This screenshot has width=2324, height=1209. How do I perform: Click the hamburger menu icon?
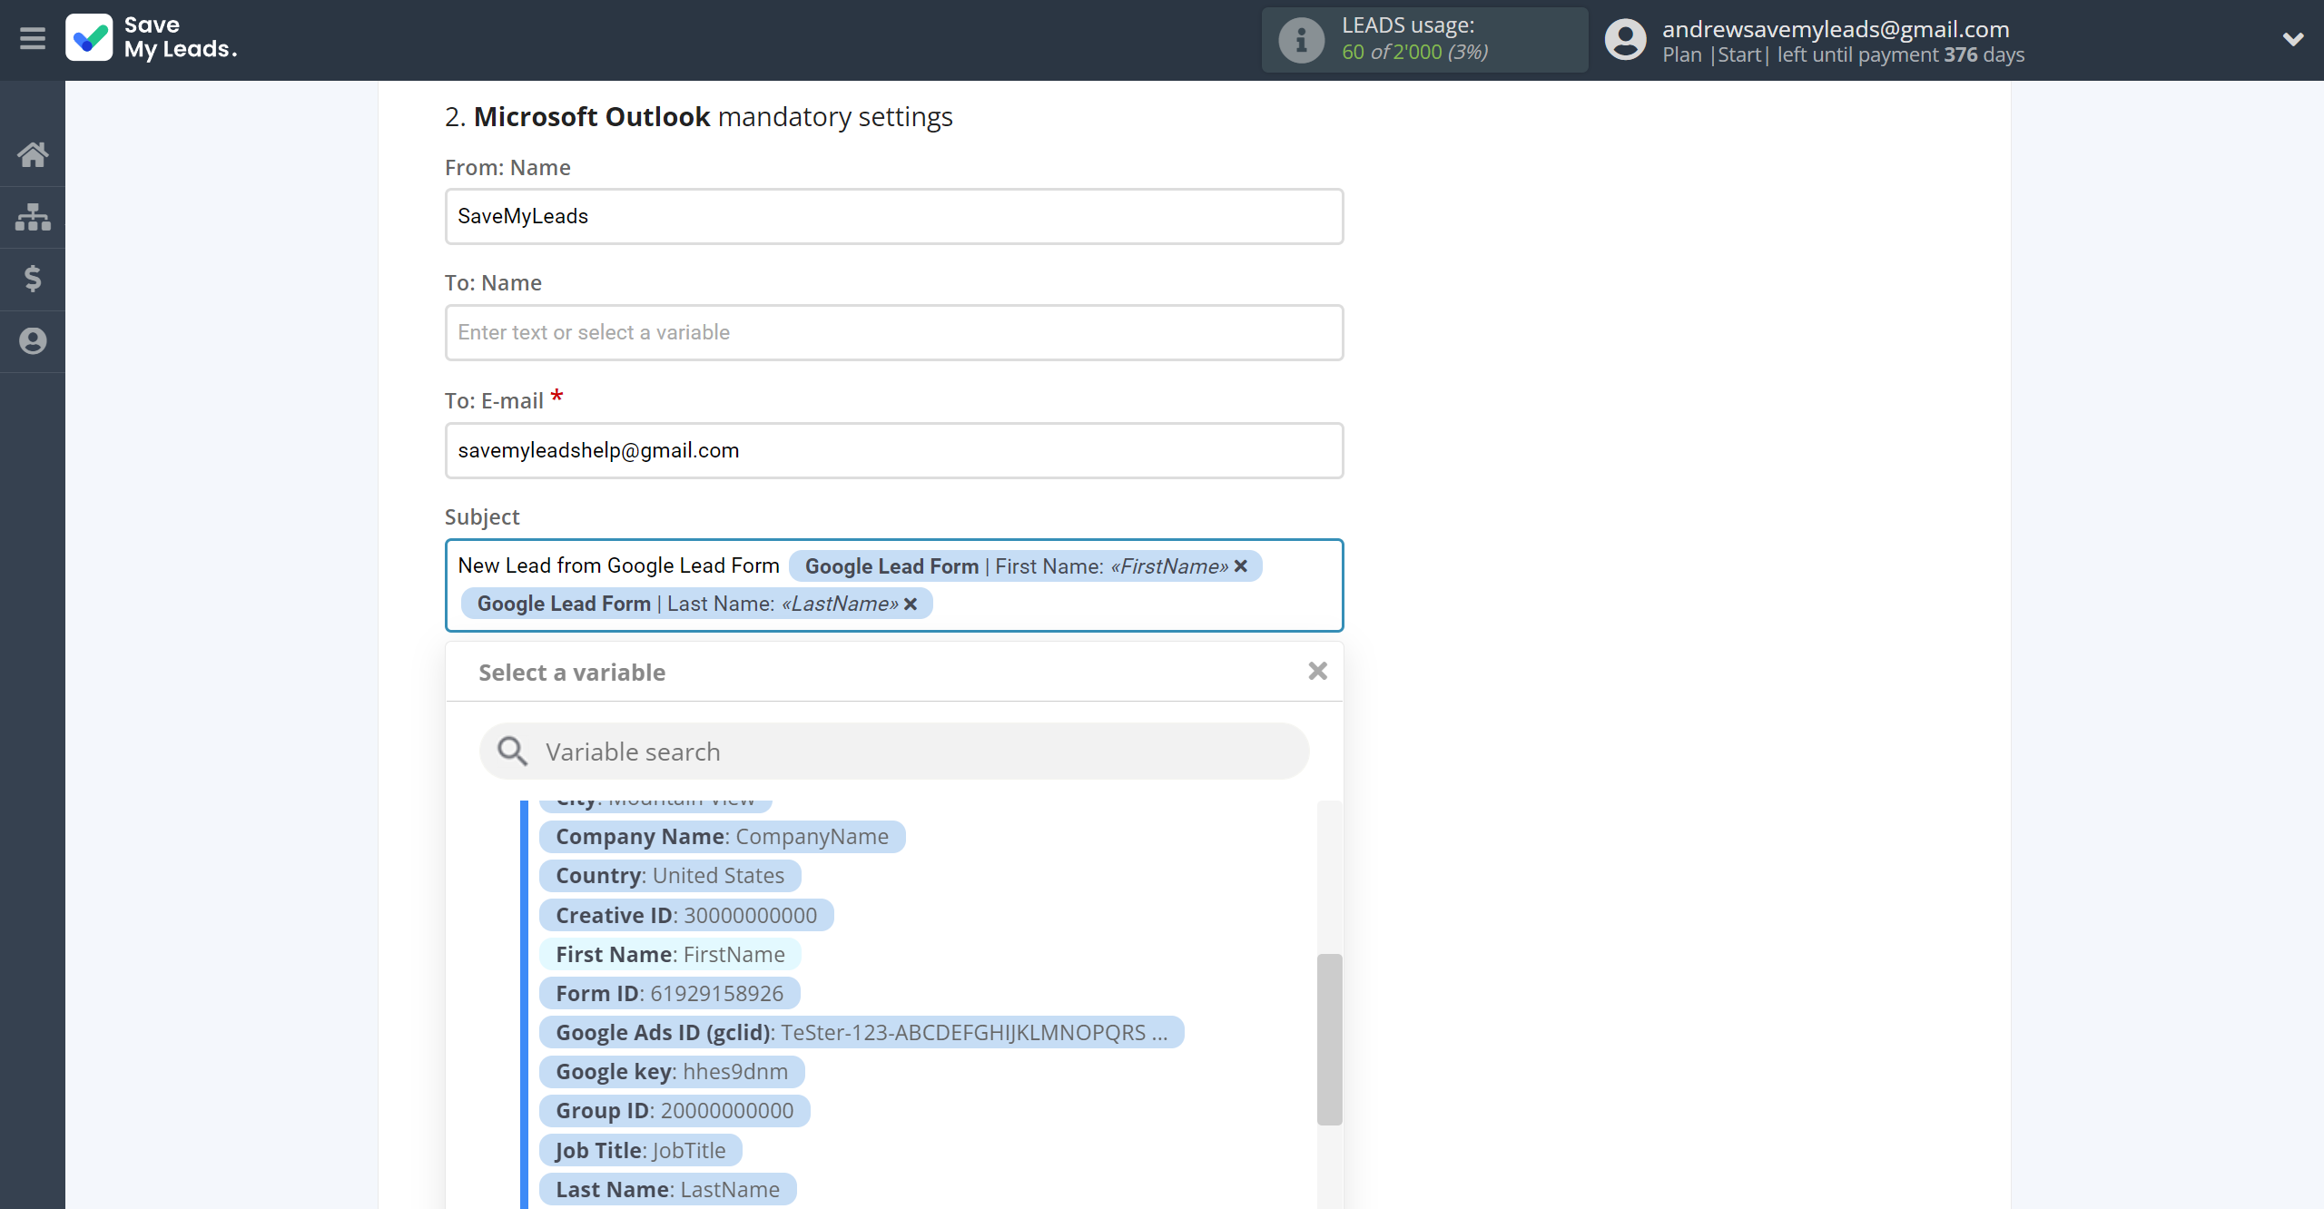pos(33,38)
